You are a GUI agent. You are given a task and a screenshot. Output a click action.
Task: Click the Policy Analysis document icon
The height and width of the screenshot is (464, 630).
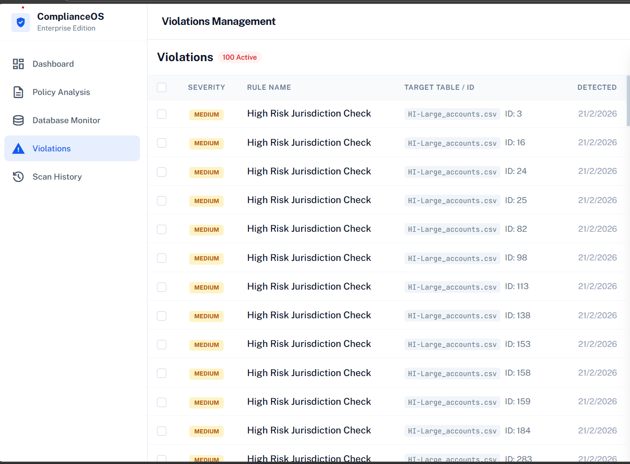18,92
